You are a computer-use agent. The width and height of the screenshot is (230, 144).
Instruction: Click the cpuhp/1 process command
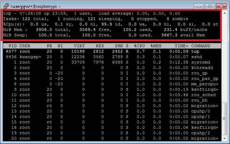(201, 117)
